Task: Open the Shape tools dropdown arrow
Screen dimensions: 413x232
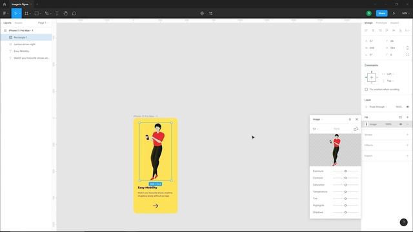Action: point(40,13)
